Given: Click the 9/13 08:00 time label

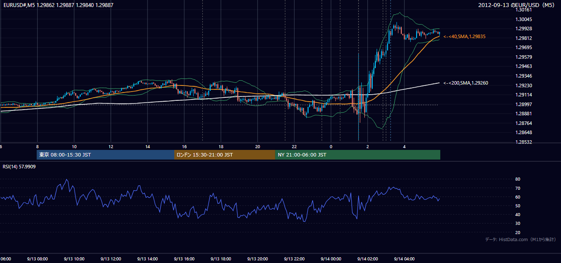Looking at the screenshot, I should pos(37,259).
